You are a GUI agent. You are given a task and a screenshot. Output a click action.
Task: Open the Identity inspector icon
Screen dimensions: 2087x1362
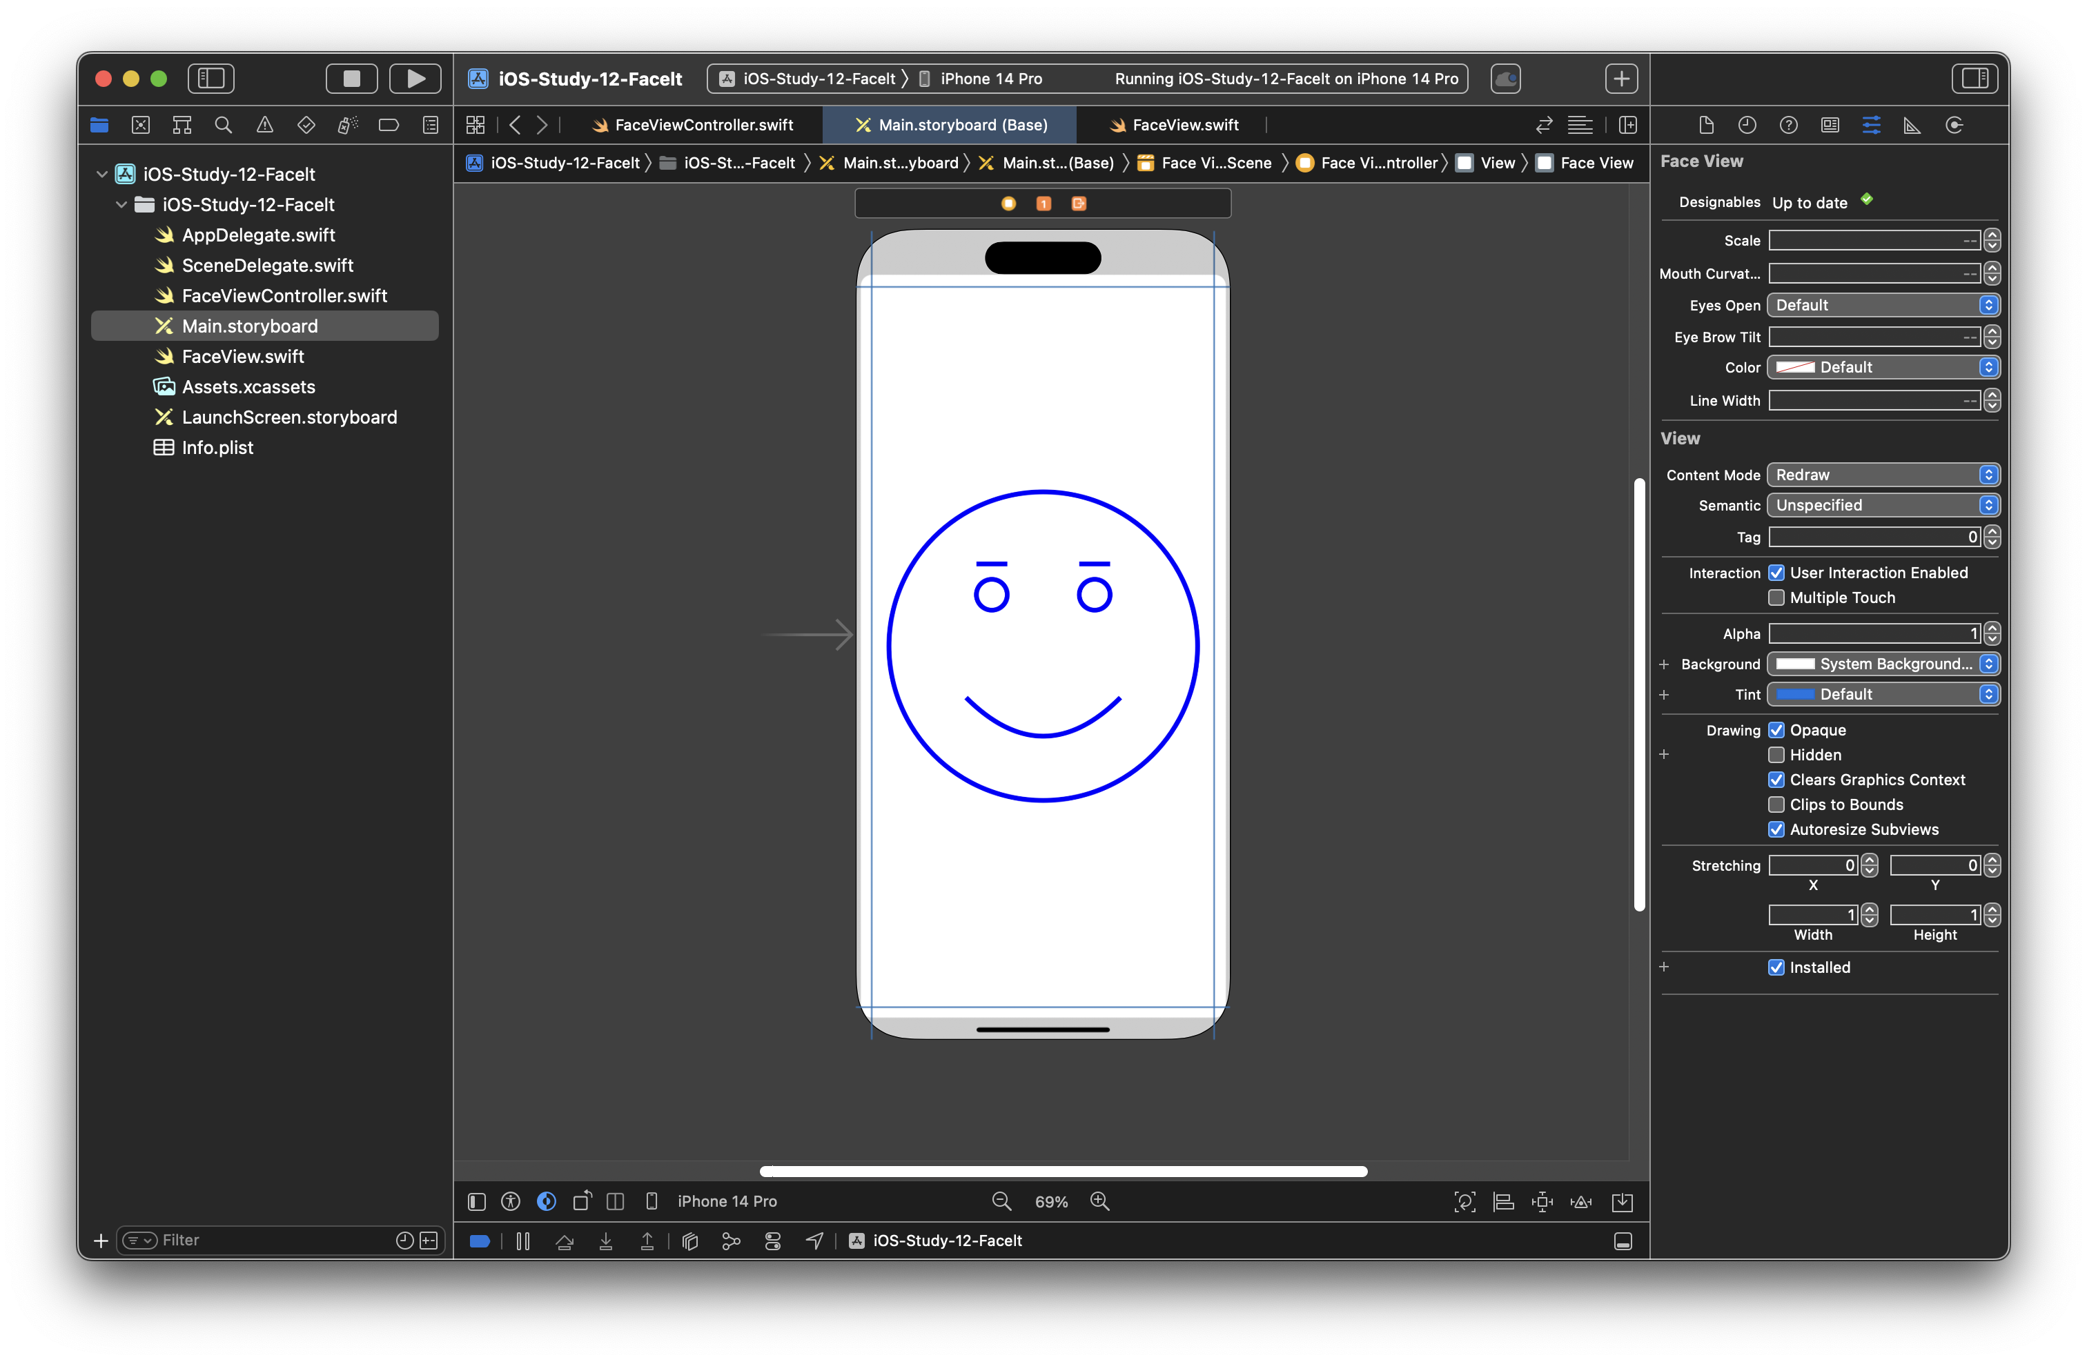(1830, 126)
